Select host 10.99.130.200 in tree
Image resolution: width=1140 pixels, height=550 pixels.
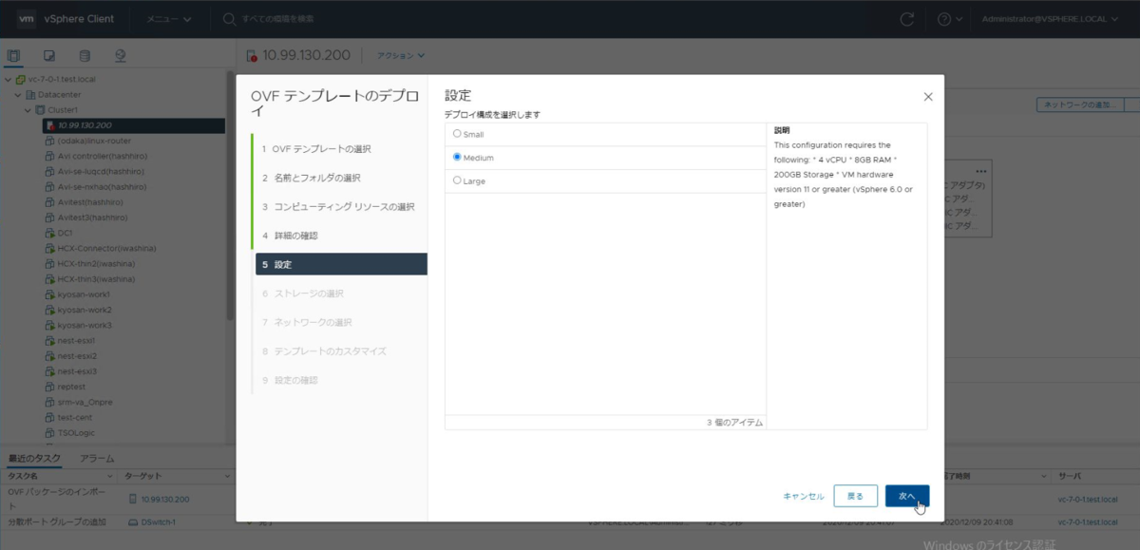coord(134,125)
